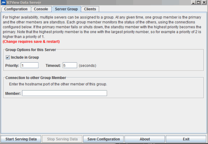
Task: Focus the Timeout seconds field
Action: (70, 65)
